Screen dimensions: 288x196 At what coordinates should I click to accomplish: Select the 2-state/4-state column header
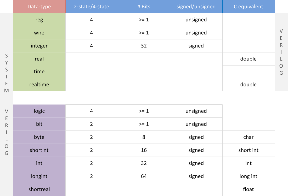[x=92, y=7]
